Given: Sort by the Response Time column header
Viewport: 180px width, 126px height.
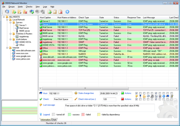Looking at the screenshot, I should 134,18.
